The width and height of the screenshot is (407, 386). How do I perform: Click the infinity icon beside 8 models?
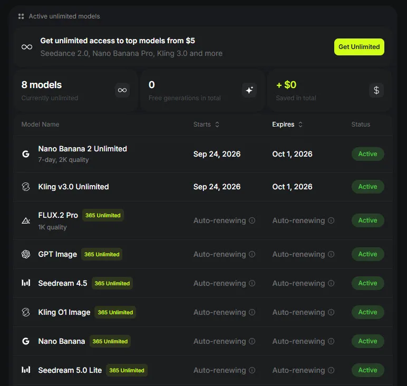pos(122,90)
